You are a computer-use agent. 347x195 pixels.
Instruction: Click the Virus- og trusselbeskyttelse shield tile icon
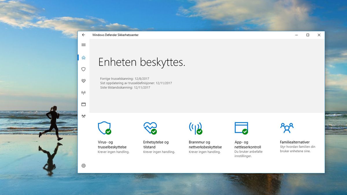(x=104, y=128)
